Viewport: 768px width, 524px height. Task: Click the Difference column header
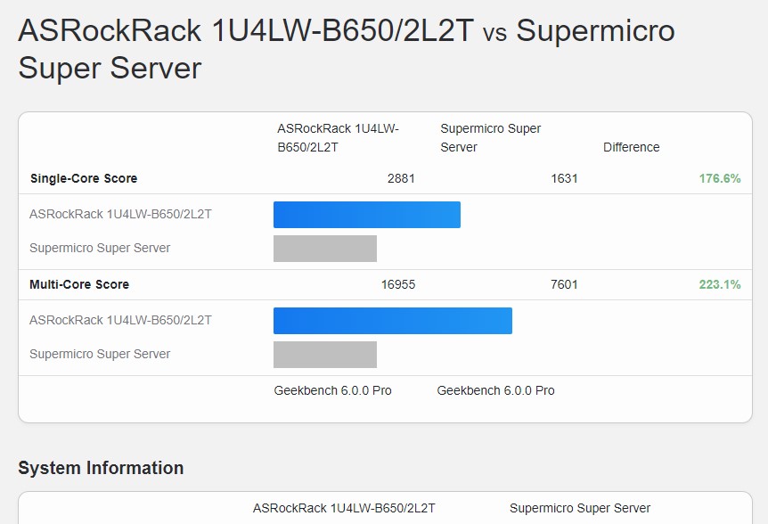631,147
